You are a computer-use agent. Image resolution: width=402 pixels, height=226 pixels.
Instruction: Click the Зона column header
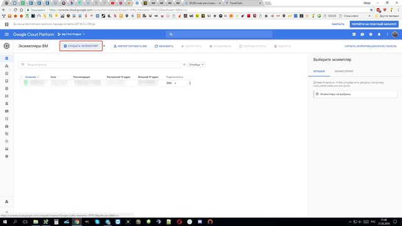click(x=53, y=77)
